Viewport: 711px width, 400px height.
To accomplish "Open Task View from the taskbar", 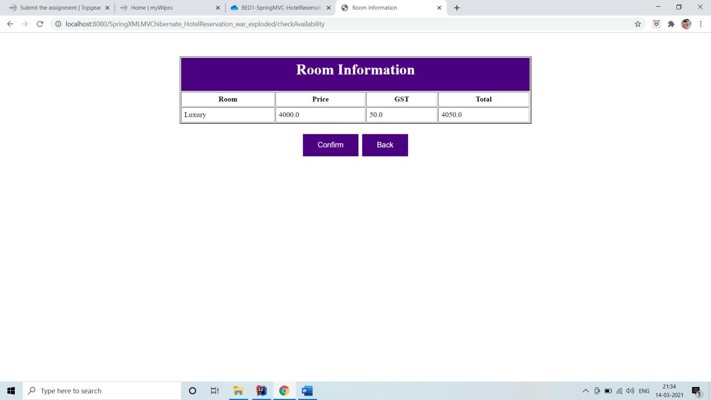I will coord(214,390).
